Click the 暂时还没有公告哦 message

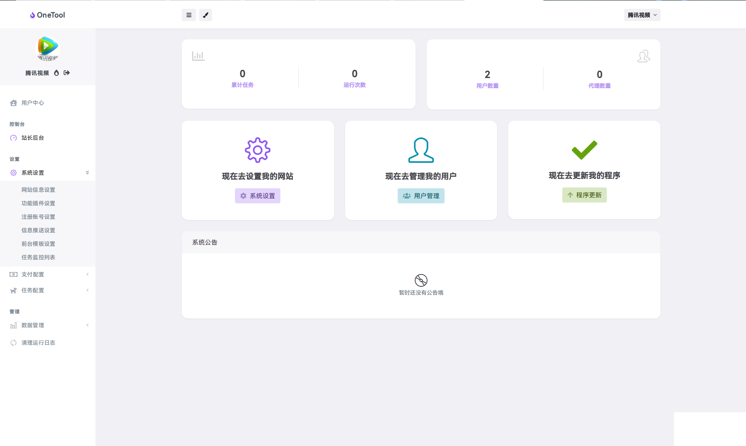(421, 293)
